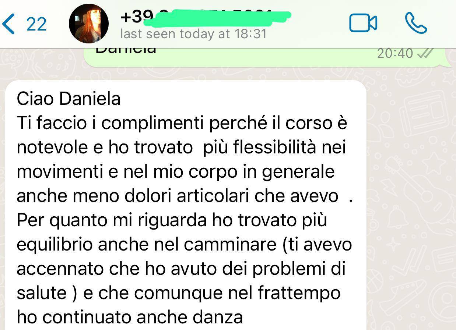Image resolution: width=456 pixels, height=330 pixels.
Task: Select the line starting "Ti faccio i complimenti"
Action: pyautogui.click(x=182, y=123)
